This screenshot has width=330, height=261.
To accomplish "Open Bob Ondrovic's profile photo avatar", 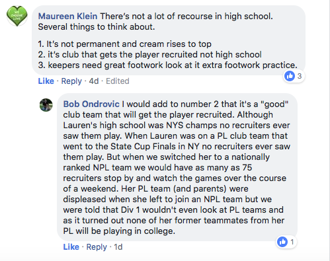I will [46, 105].
